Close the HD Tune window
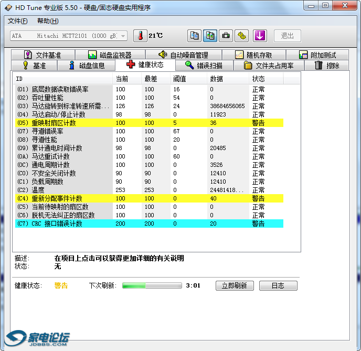The width and height of the screenshot is (361, 351). [x=345, y=6]
